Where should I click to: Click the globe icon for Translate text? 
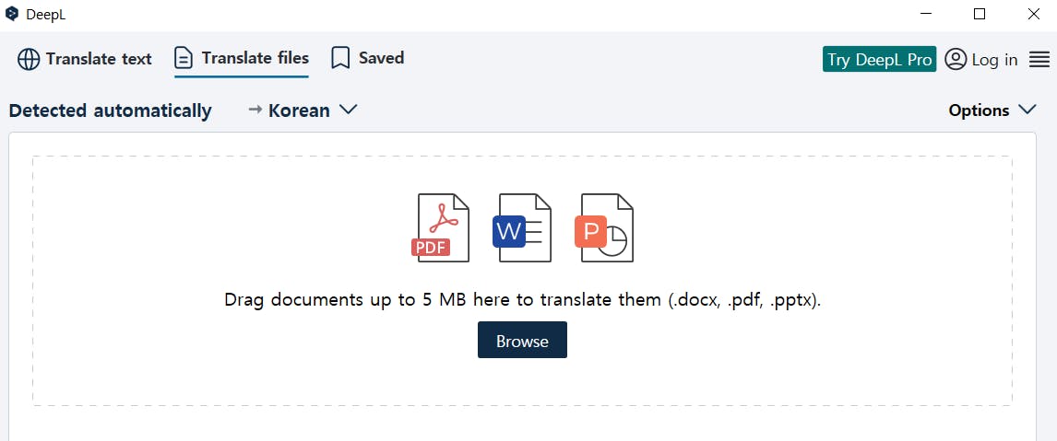29,59
